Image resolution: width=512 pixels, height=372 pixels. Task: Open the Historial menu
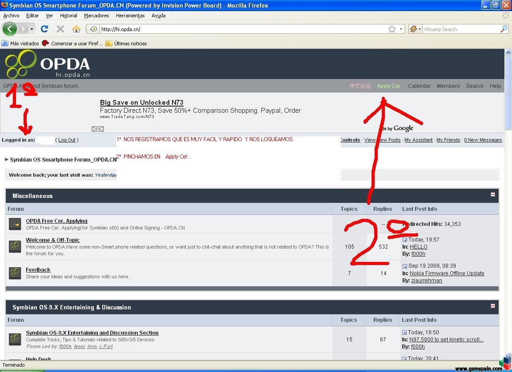click(68, 16)
